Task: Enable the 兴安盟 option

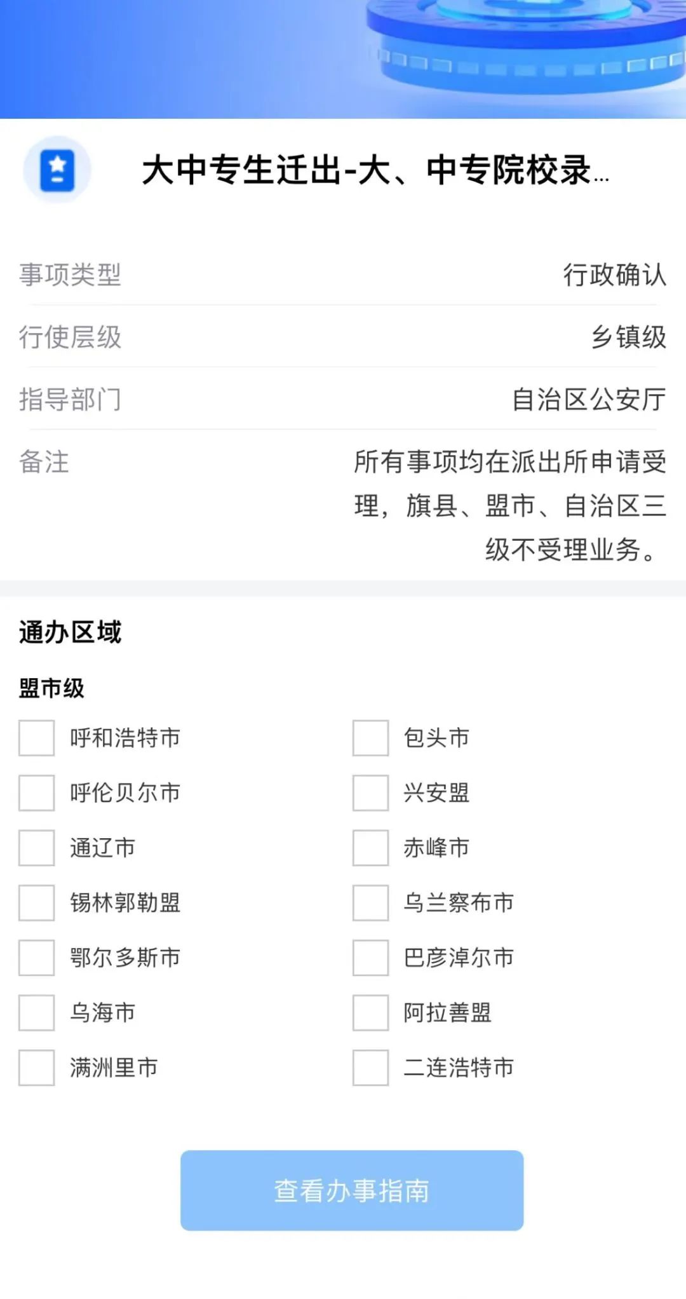Action: pos(370,792)
